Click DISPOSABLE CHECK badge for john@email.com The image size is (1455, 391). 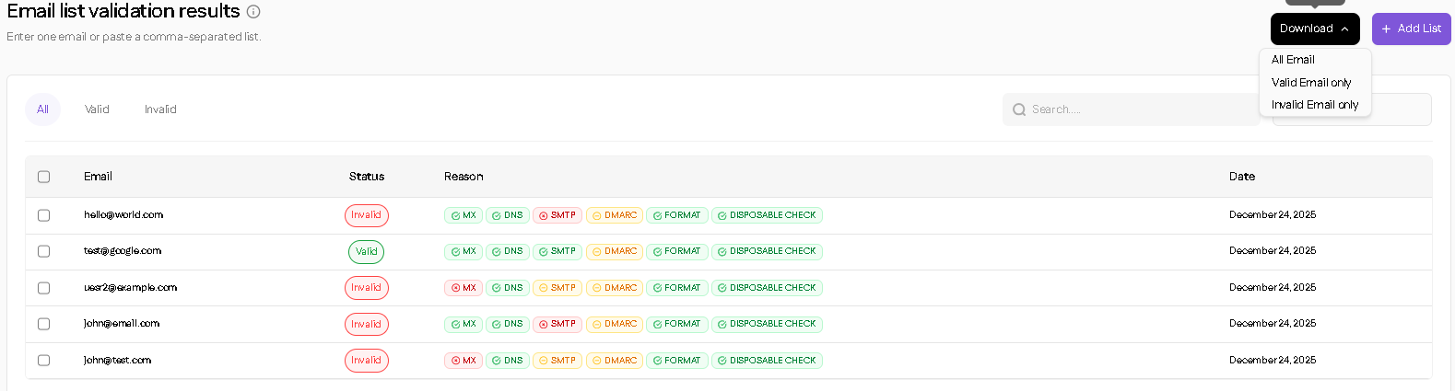pyautogui.click(x=766, y=324)
